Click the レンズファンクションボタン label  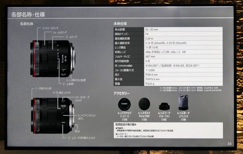pos(87,117)
